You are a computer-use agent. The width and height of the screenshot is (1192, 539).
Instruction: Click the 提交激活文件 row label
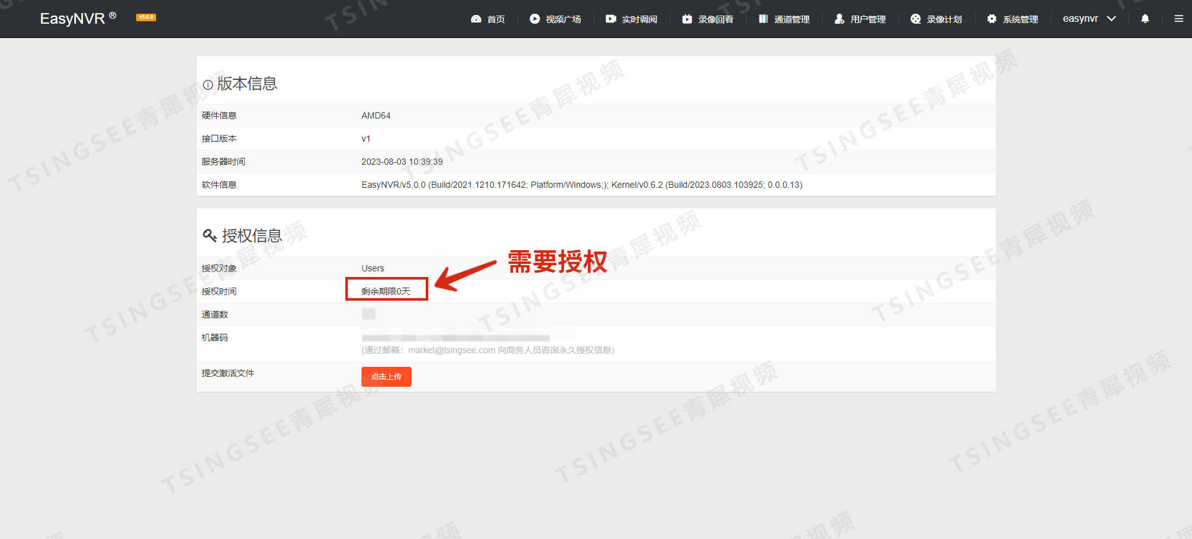pos(228,373)
